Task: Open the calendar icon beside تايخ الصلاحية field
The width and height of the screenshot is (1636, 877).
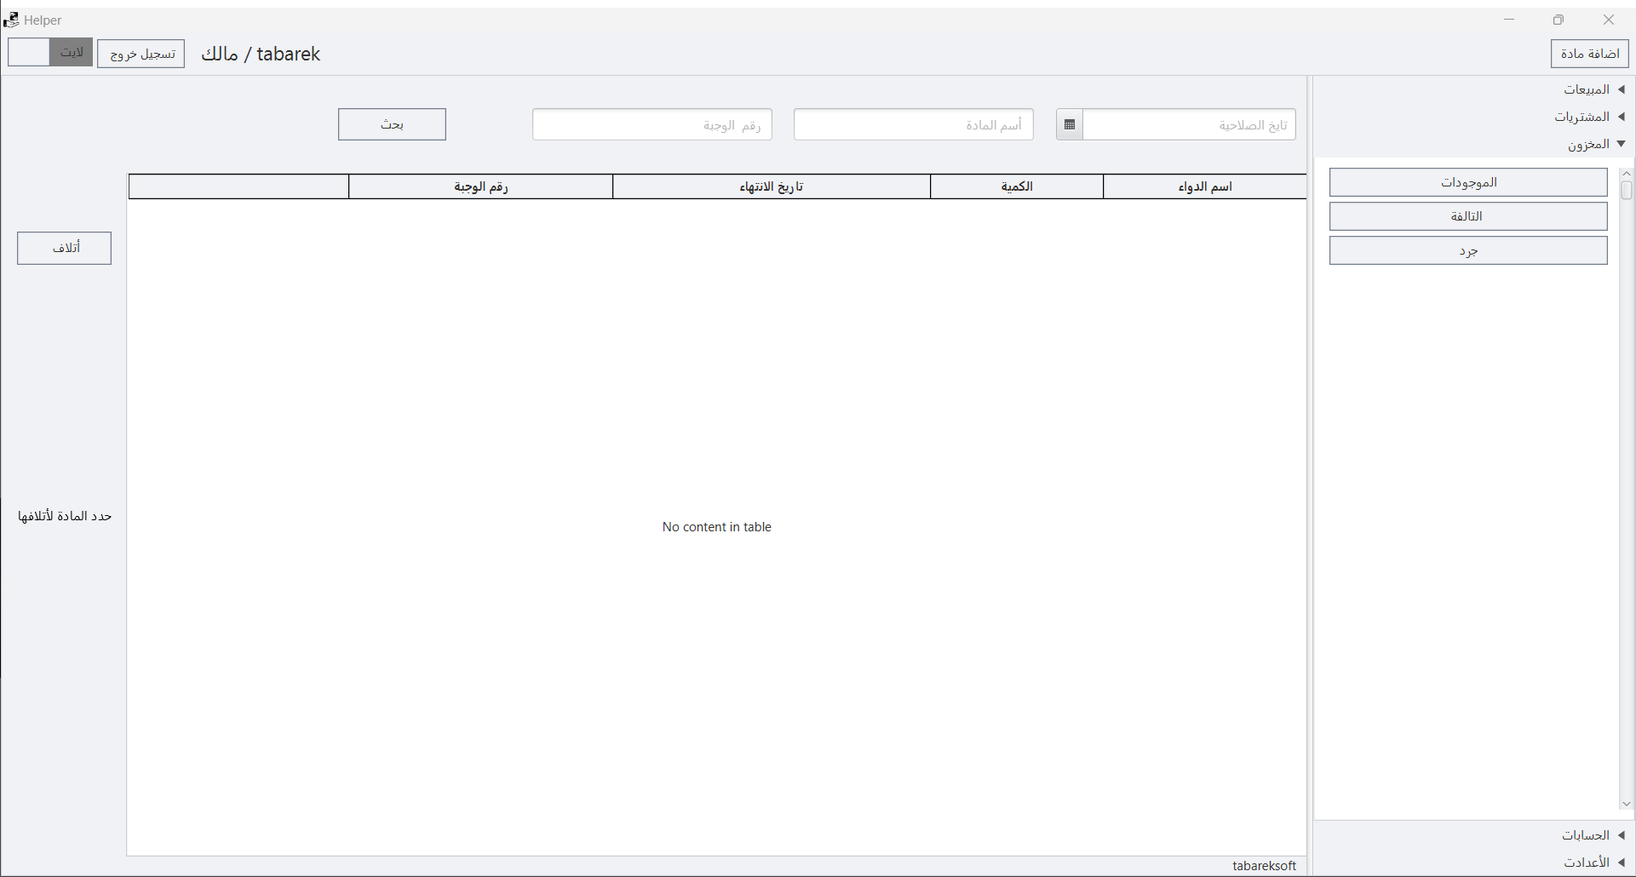Action: (x=1069, y=124)
